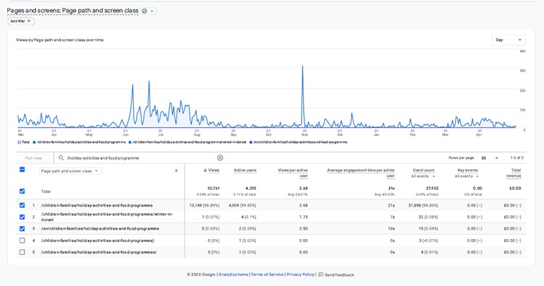The height and width of the screenshot is (286, 544).
Task: Open dropdown arrow beside report title
Action: pyautogui.click(x=152, y=11)
